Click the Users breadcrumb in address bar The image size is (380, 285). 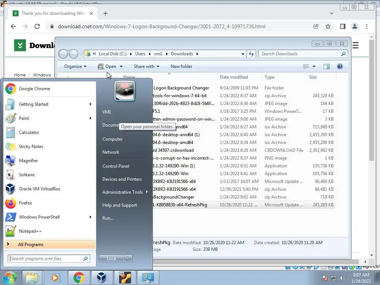(140, 54)
